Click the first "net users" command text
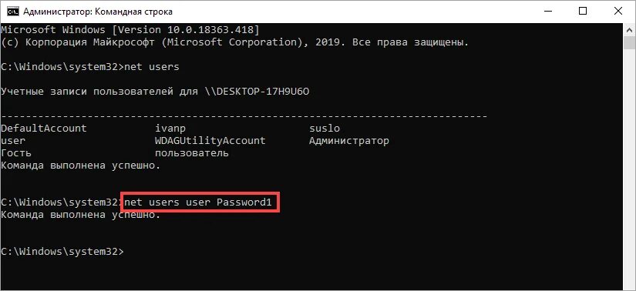This screenshot has height=291, width=636. [152, 66]
